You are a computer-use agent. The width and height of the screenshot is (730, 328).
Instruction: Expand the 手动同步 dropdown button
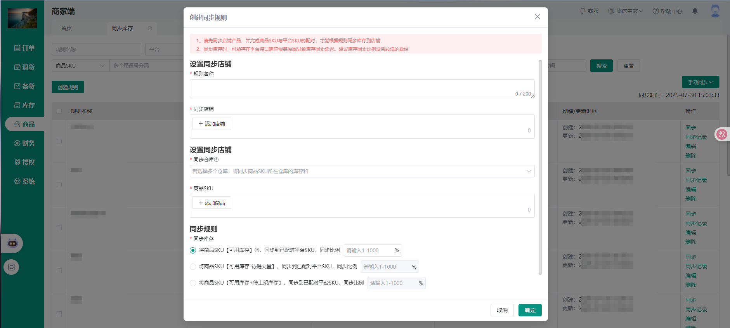(700, 82)
